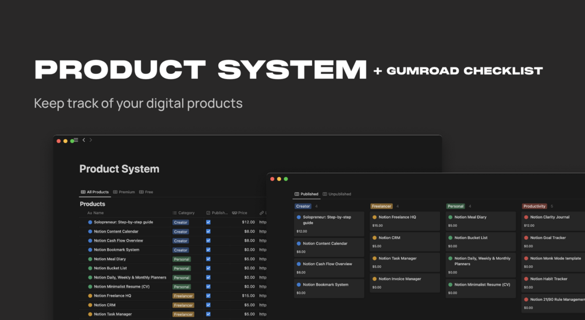Click the orange dot icon on the Notion CRM board card
This screenshot has width=585, height=320.
coord(375,237)
